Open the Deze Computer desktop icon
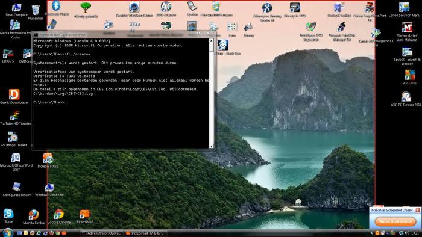The height and width of the screenshot is (237, 422). click(17, 10)
